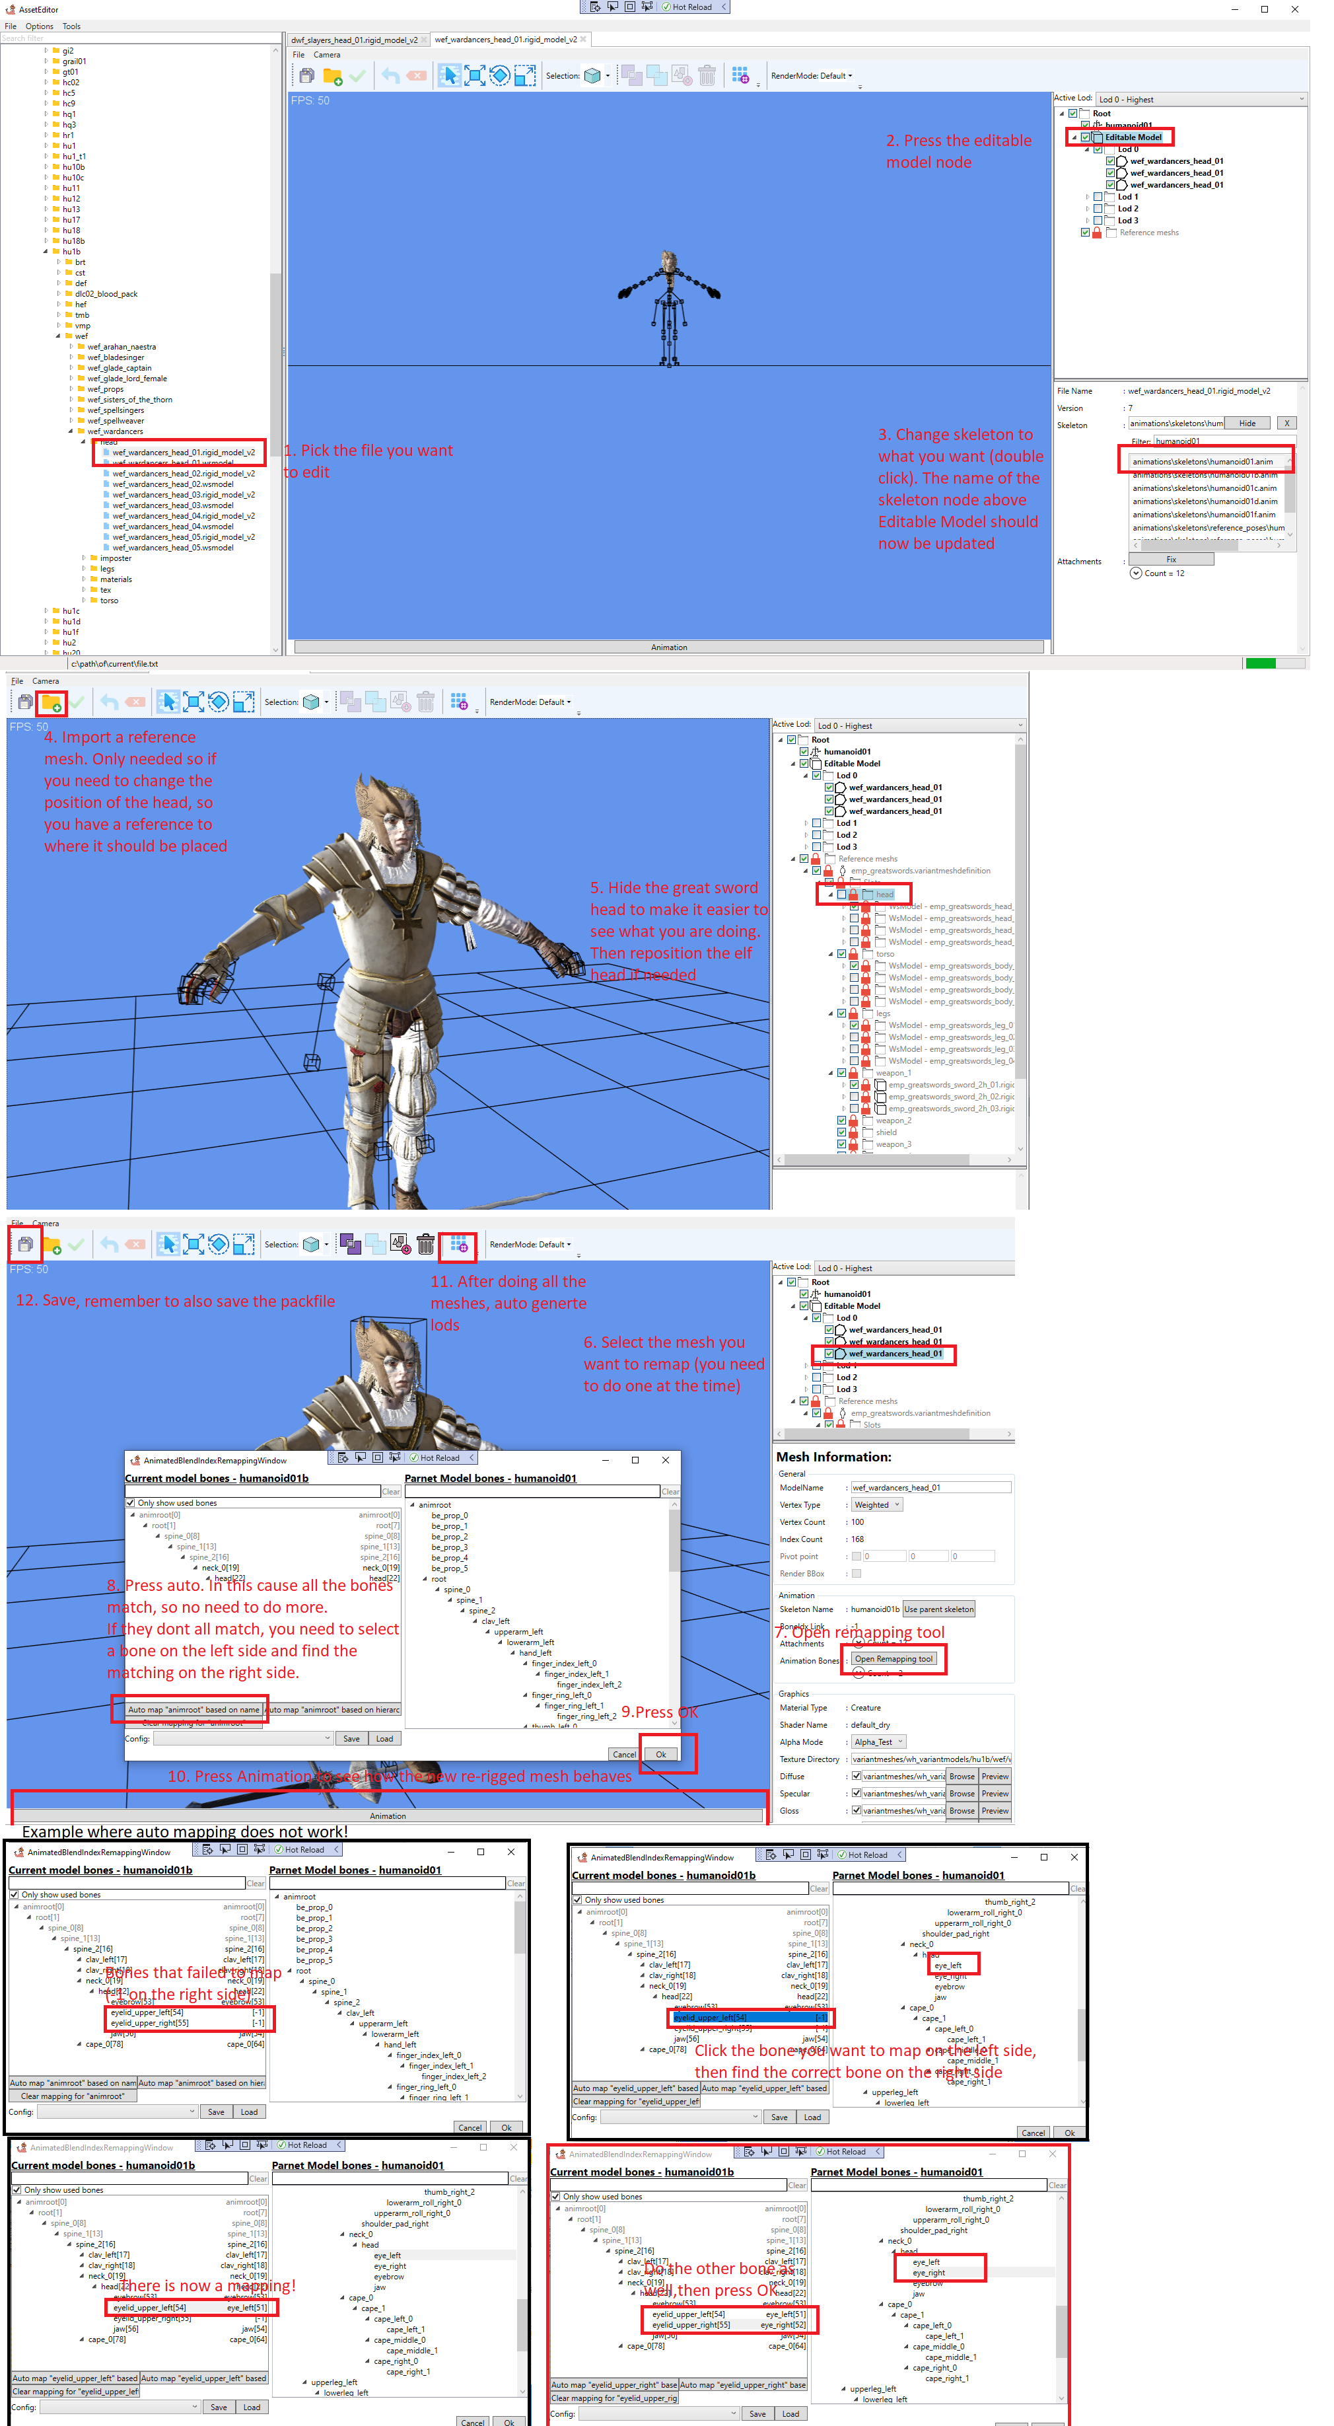Click first debug icon left of title-bar Hot Reload

(595, 7)
